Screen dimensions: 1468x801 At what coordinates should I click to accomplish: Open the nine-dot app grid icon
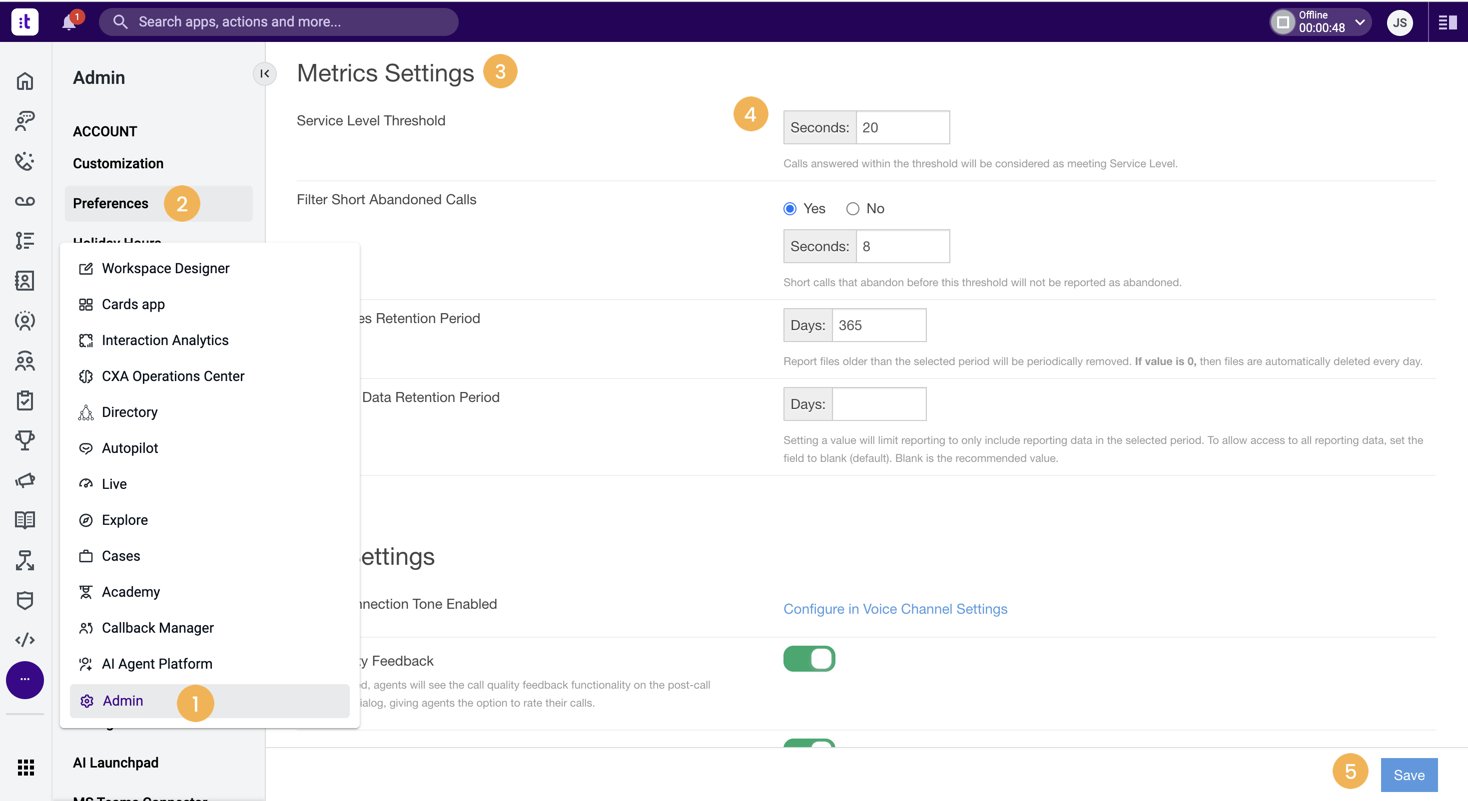[x=25, y=768]
